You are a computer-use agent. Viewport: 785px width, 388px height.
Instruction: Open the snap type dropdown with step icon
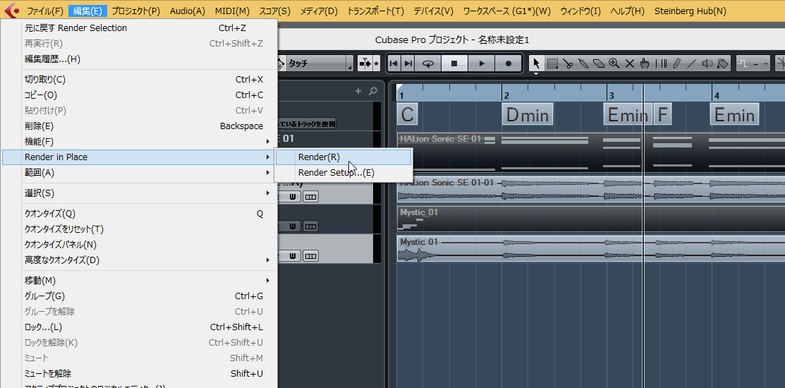pyautogui.click(x=753, y=63)
